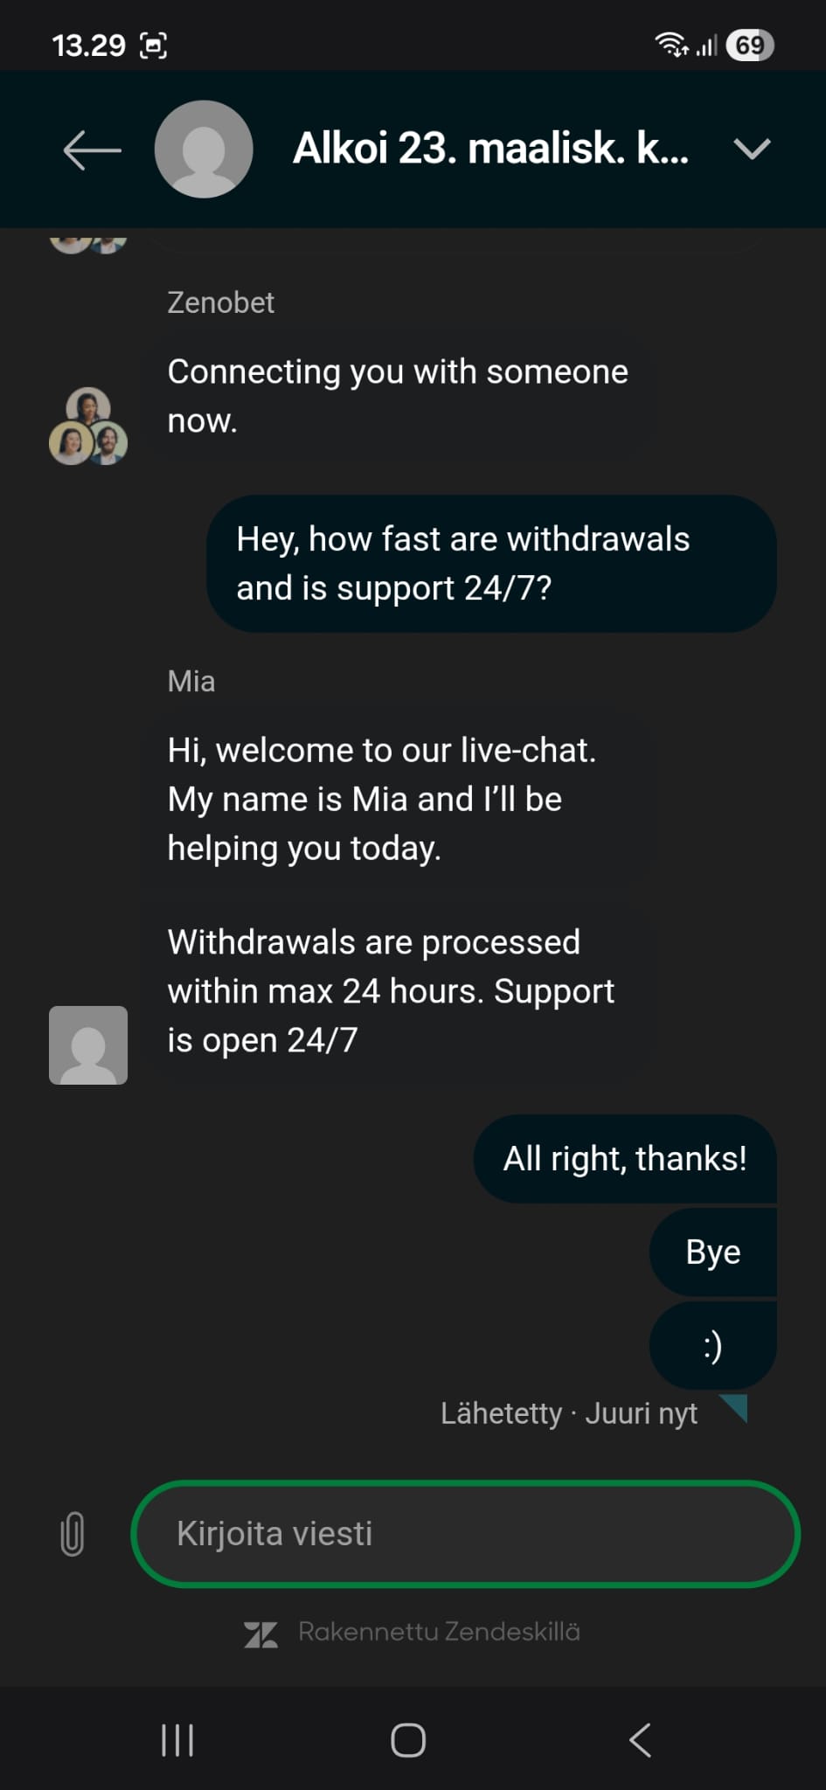
Task: Tap the back arrow in chat header
Action: [x=92, y=149]
